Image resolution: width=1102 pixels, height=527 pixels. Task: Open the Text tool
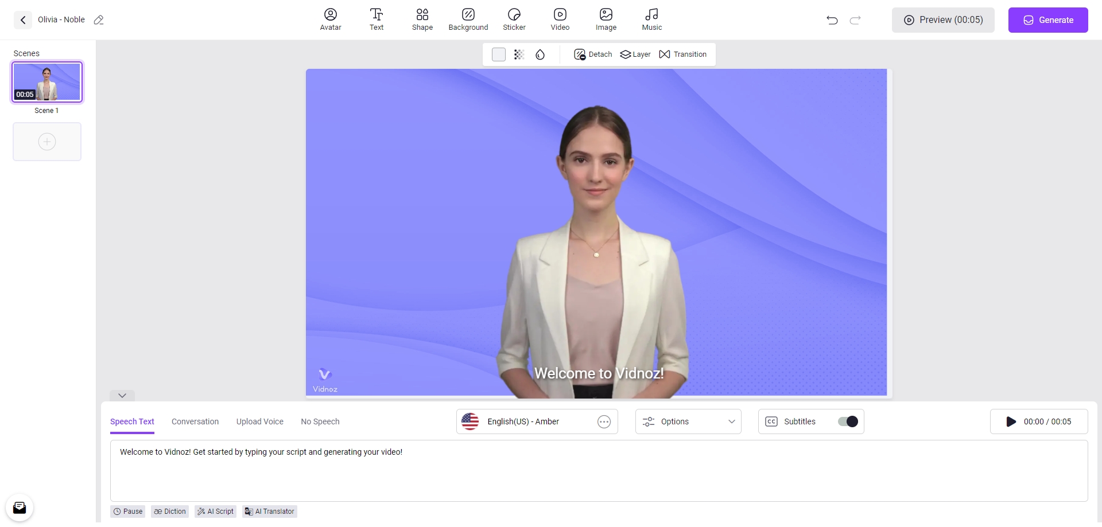point(377,19)
